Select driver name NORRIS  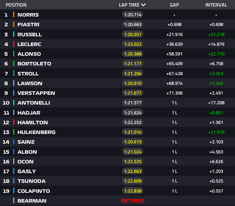pos(28,15)
